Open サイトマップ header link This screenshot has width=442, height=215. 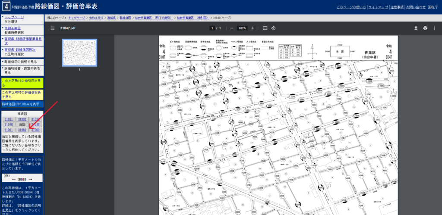point(378,7)
